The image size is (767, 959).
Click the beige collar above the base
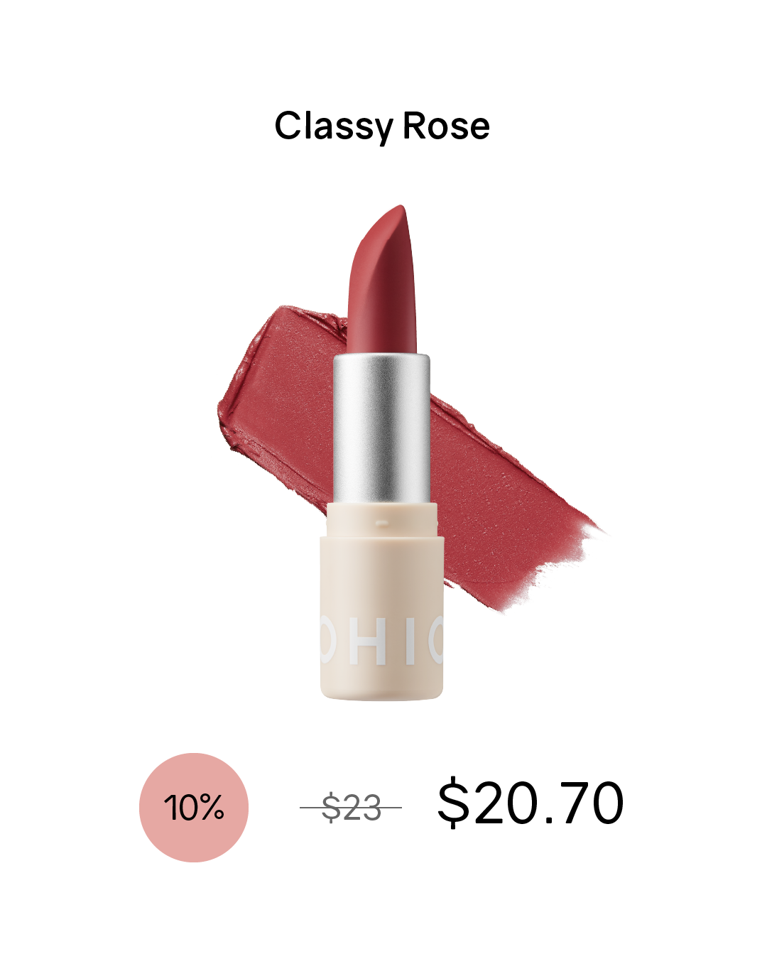click(381, 520)
